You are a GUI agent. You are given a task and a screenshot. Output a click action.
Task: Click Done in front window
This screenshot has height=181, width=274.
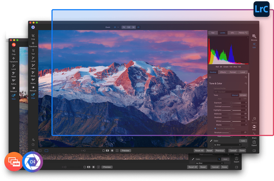pyautogui.click(x=242, y=151)
